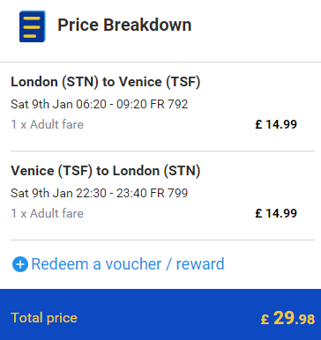This screenshot has width=321, height=340.
Task: Expand voucher section via plus icon
Action: point(20,264)
